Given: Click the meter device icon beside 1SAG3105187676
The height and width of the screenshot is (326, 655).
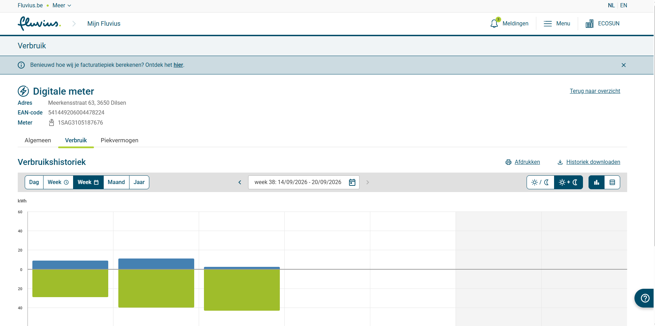Looking at the screenshot, I should coord(52,122).
